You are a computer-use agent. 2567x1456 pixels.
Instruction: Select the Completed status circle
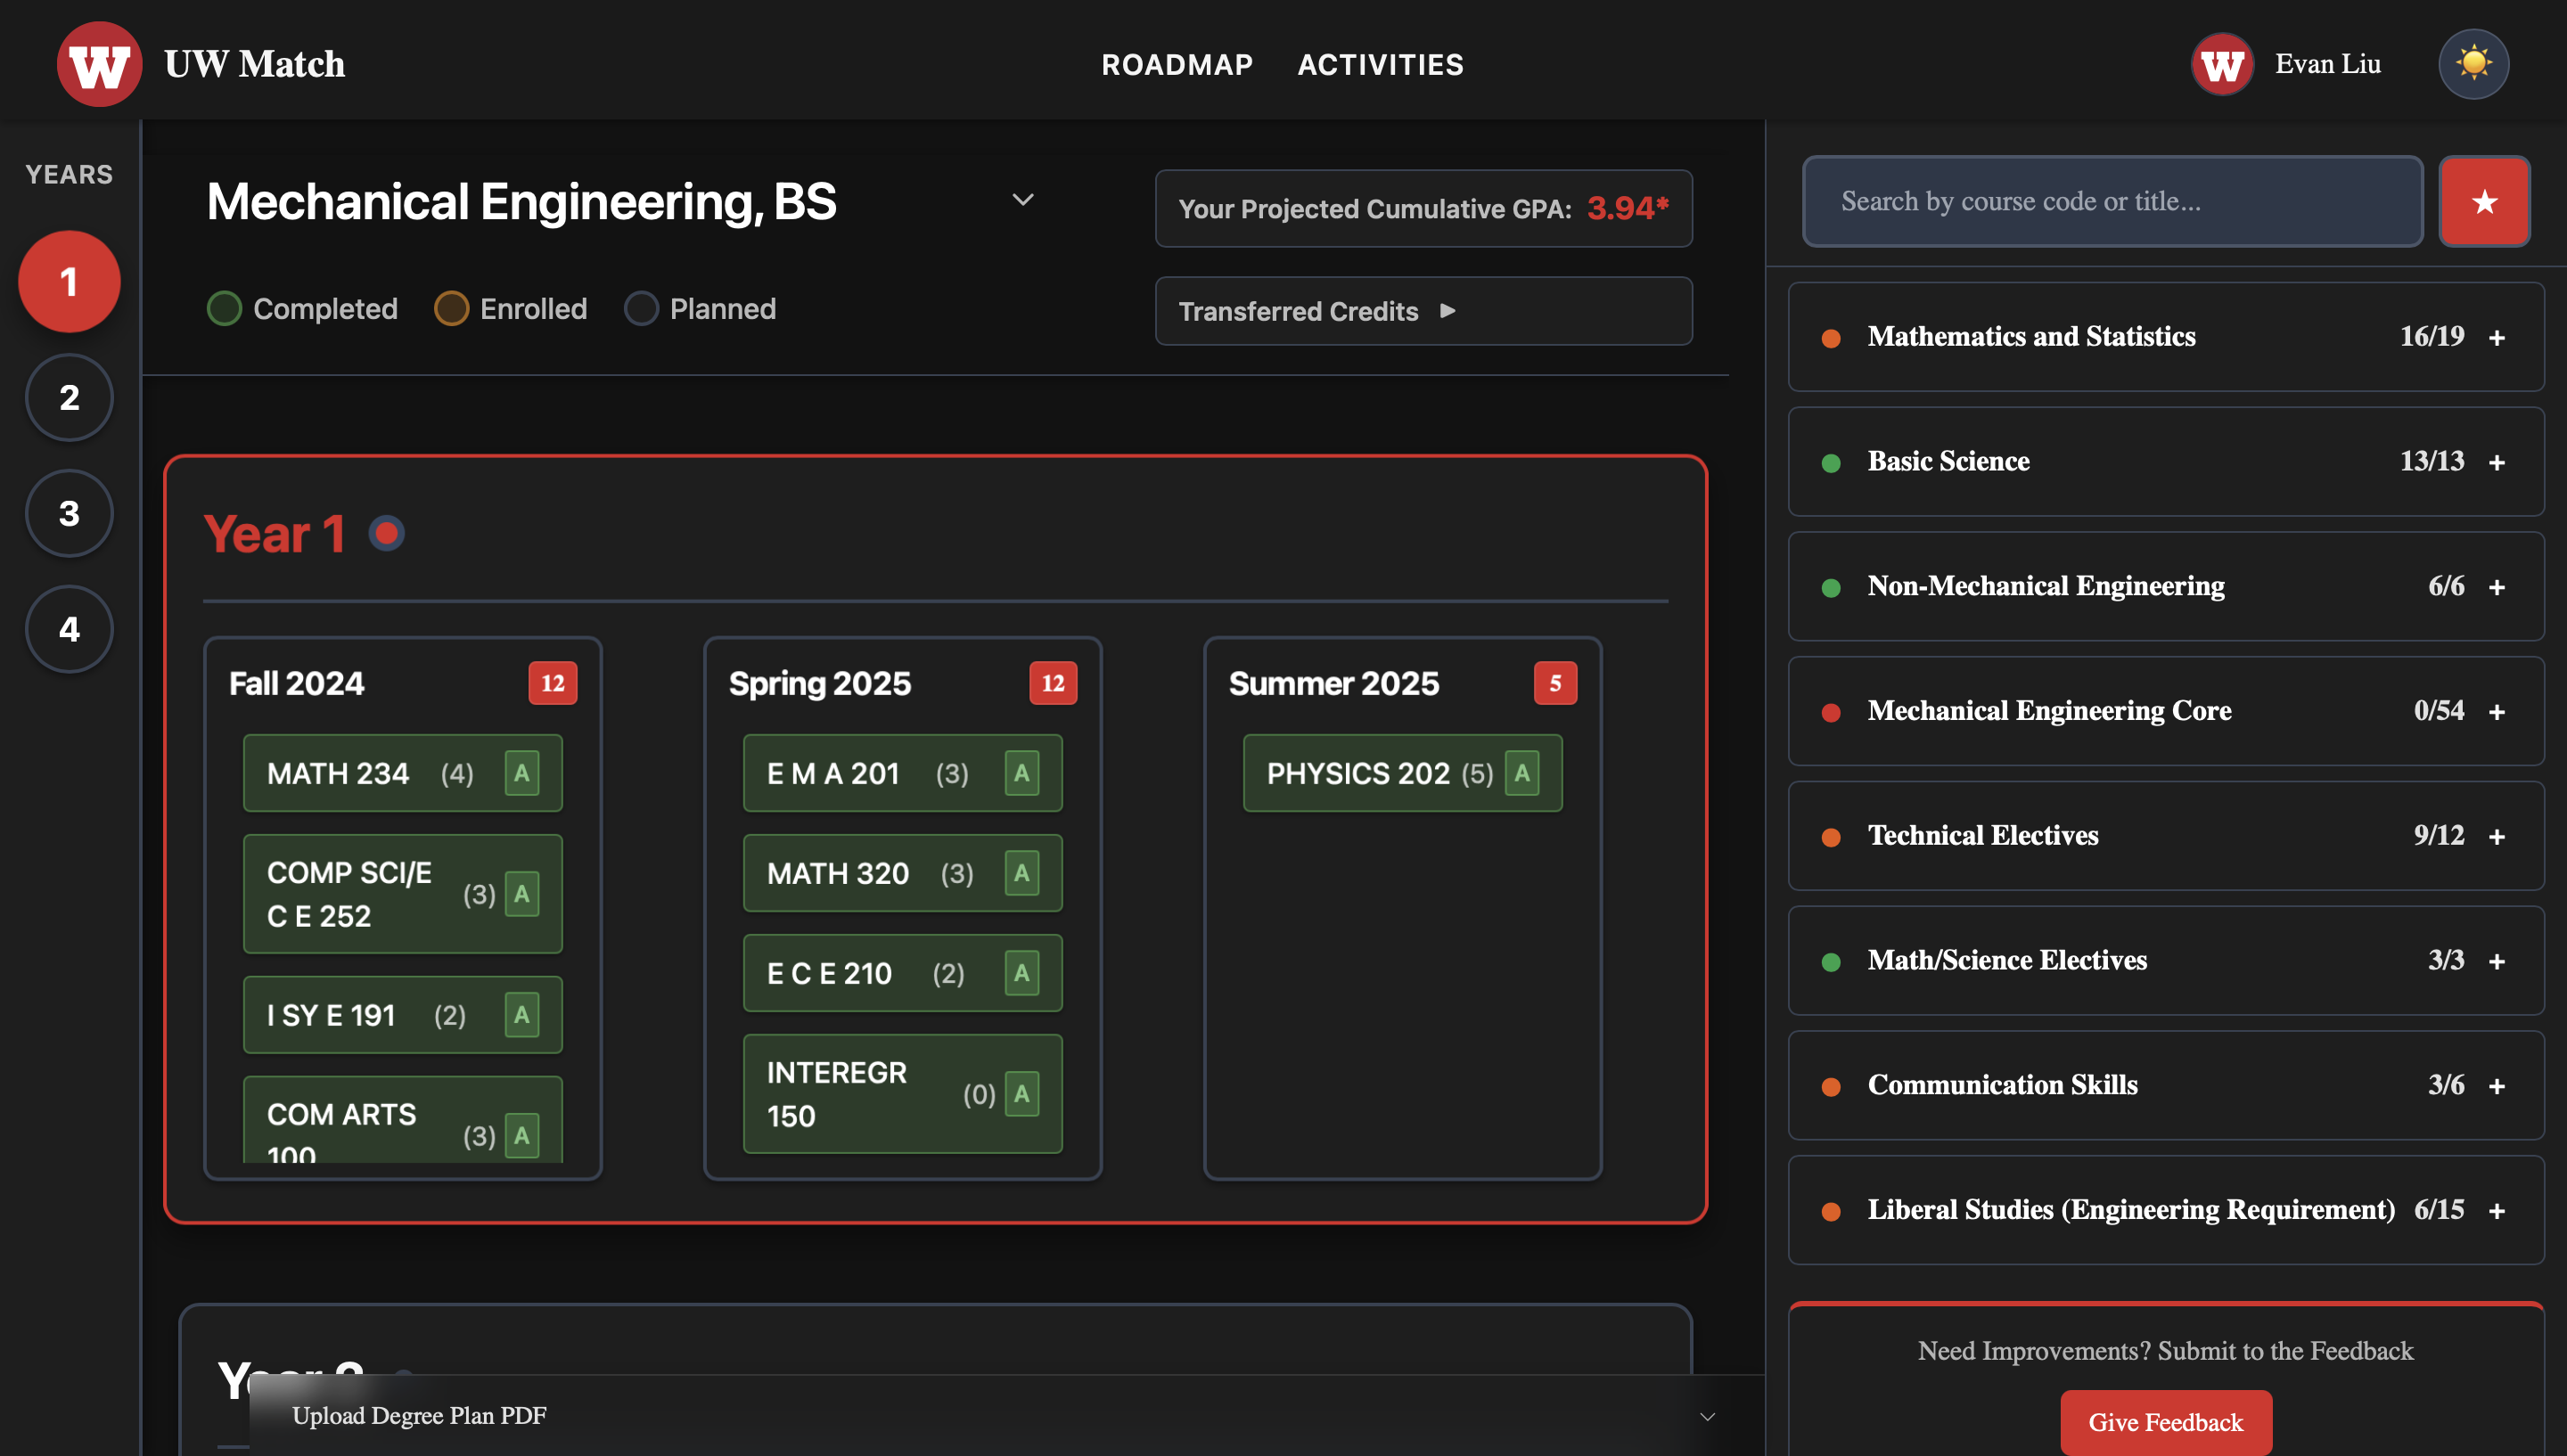pos(224,309)
